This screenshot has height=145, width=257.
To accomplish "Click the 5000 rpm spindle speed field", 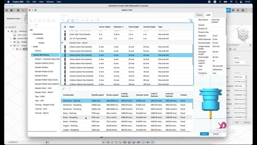I will (239, 77).
